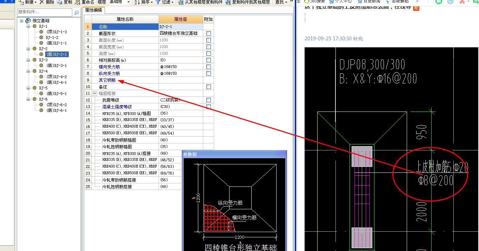Screen dimensions: 479x251
Task: Click the 排序 (Sort) A-Z icon
Action: 137,2
